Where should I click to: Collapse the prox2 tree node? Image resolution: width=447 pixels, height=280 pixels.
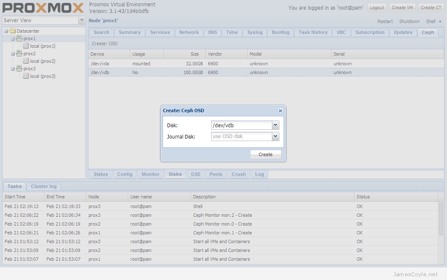pos(13,54)
